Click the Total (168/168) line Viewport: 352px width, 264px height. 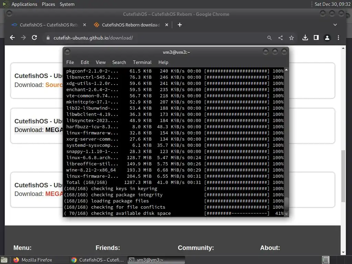175,183
